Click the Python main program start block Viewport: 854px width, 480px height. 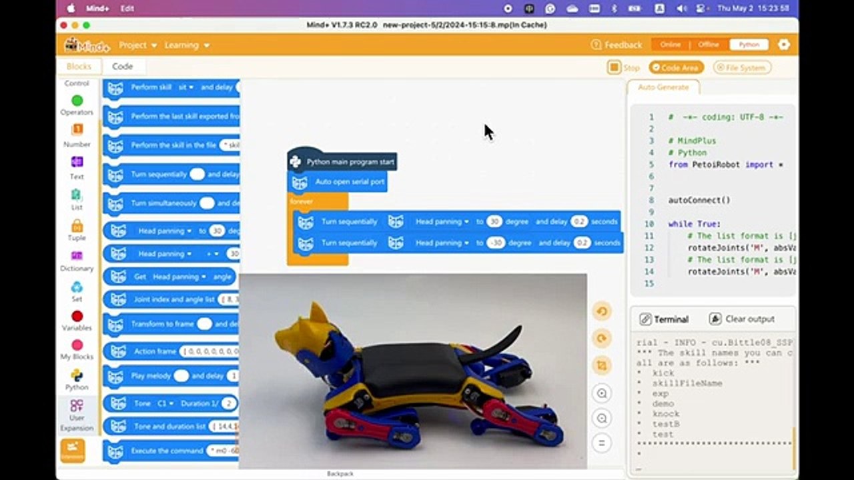coord(342,161)
